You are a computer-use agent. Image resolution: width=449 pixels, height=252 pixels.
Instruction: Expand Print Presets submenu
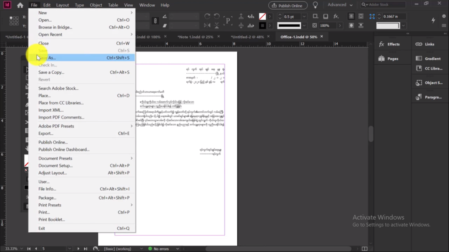(82, 205)
